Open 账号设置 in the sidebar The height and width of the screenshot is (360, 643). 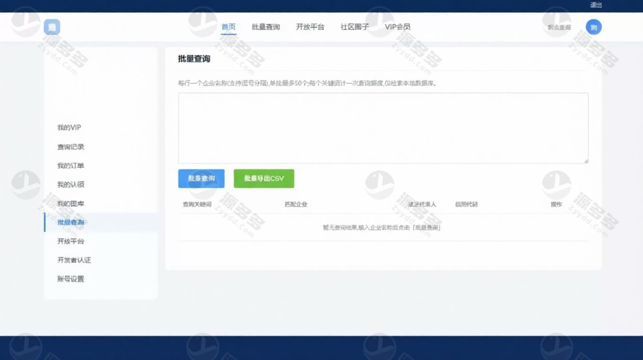[x=71, y=279]
